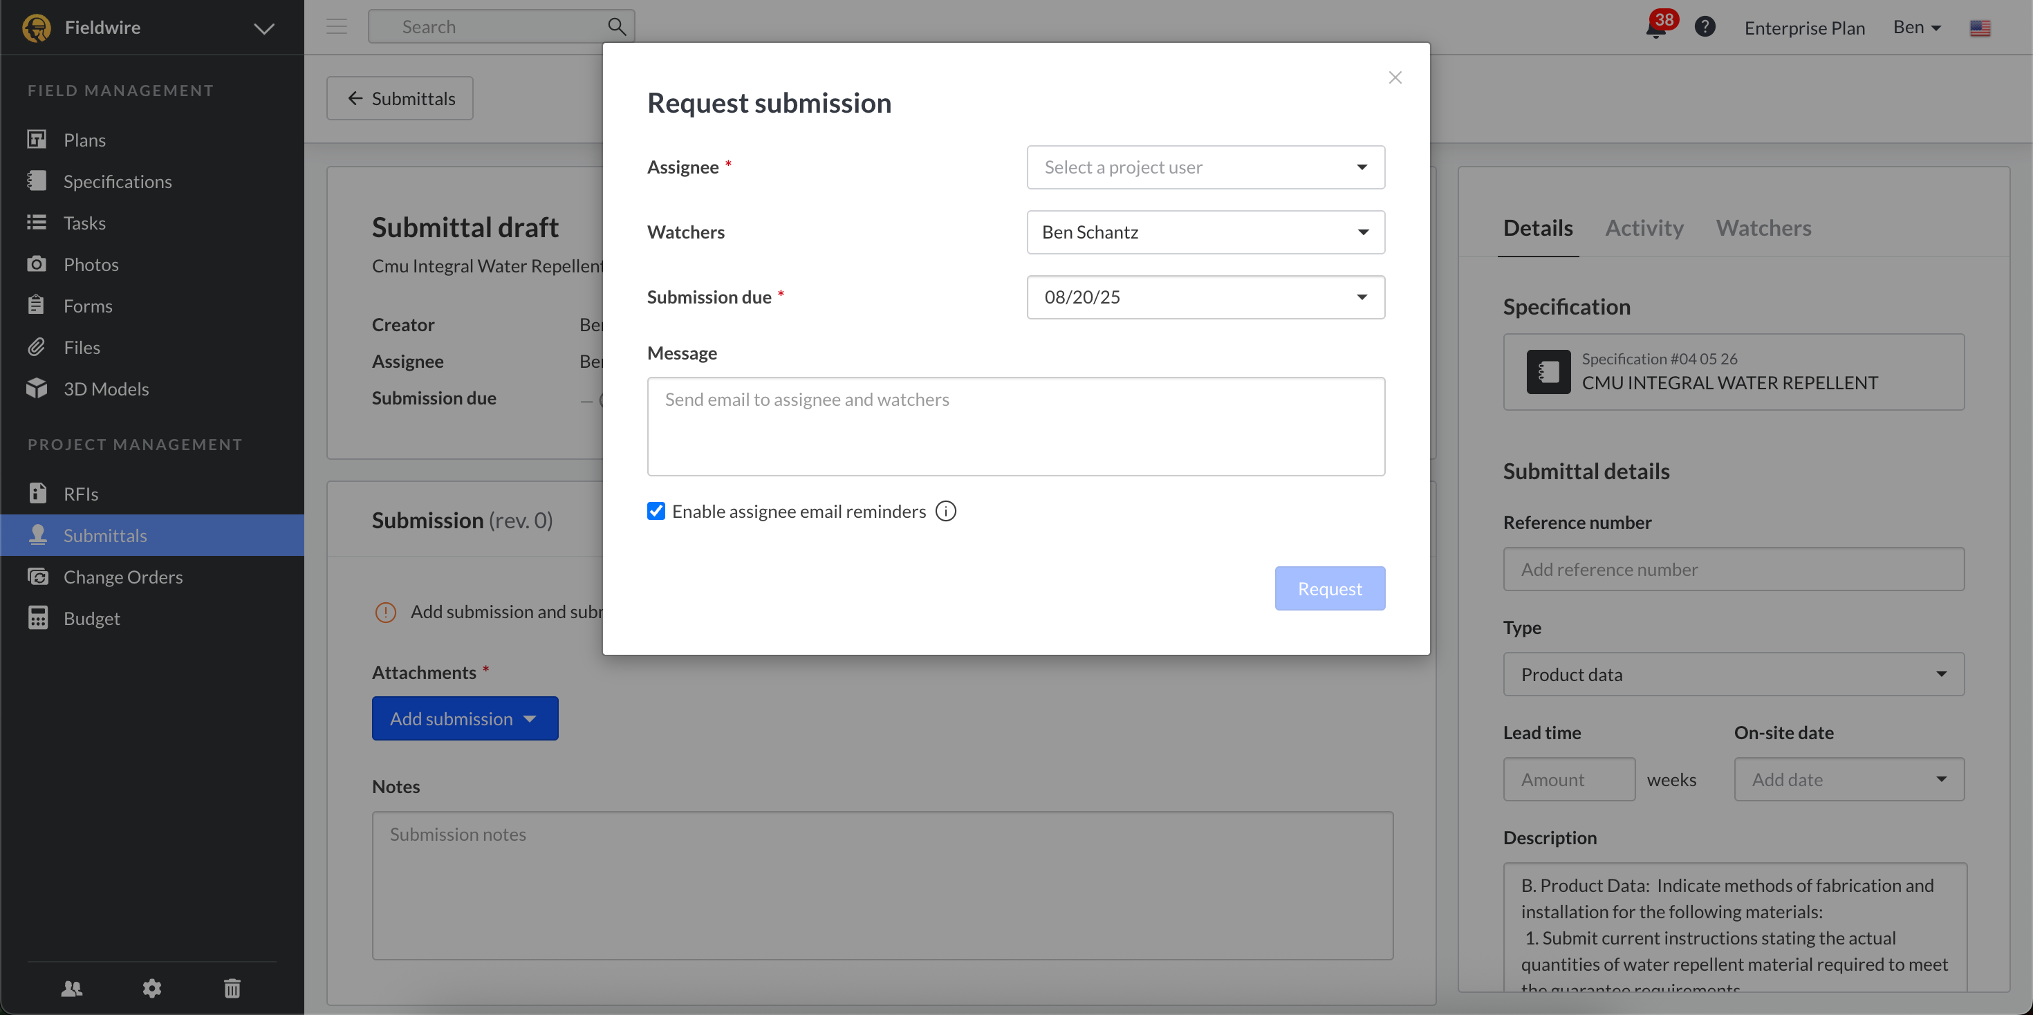The height and width of the screenshot is (1015, 2033).
Task: Click the Request button
Action: pyautogui.click(x=1329, y=589)
